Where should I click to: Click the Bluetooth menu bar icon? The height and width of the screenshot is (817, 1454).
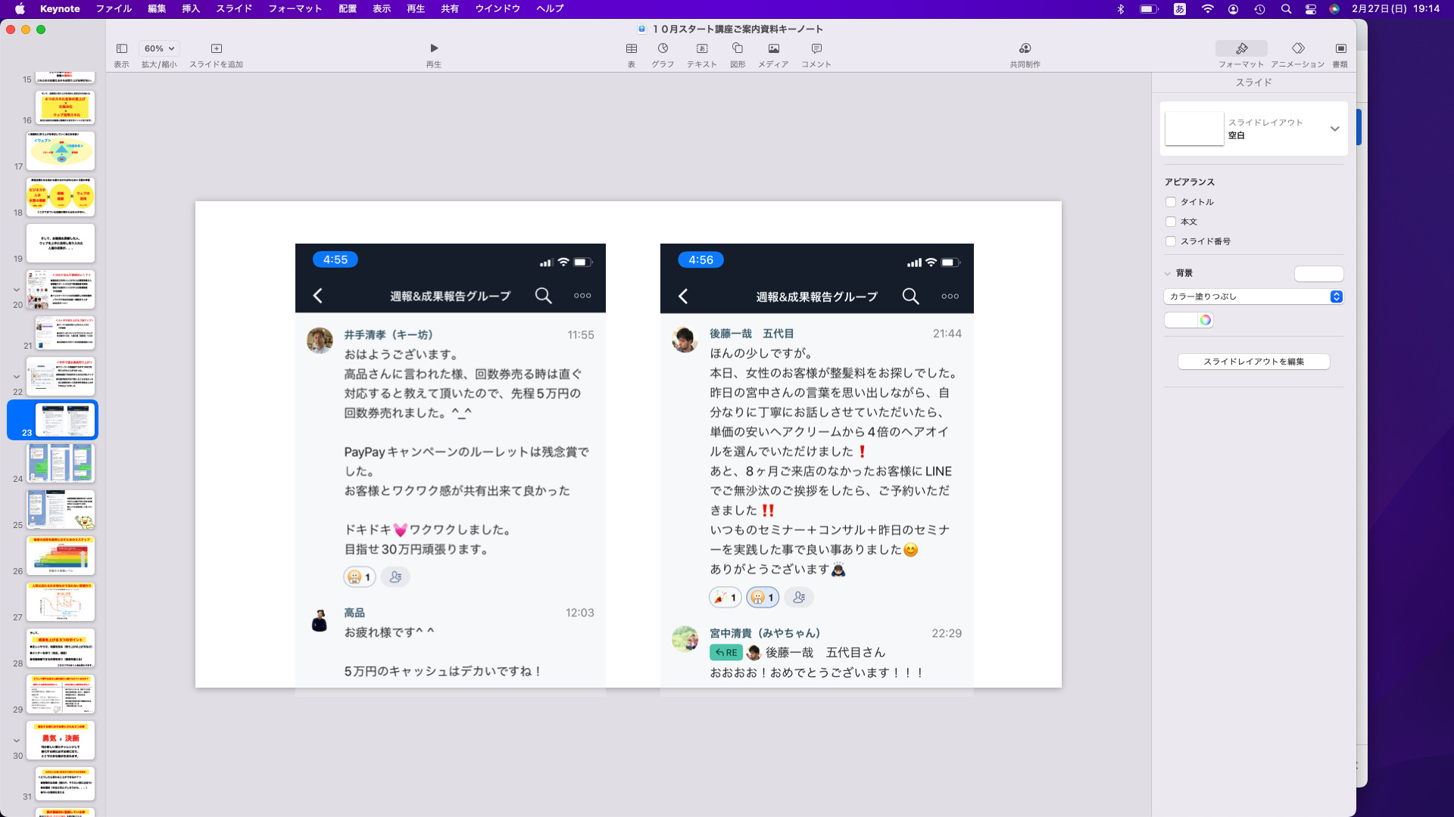[1121, 9]
